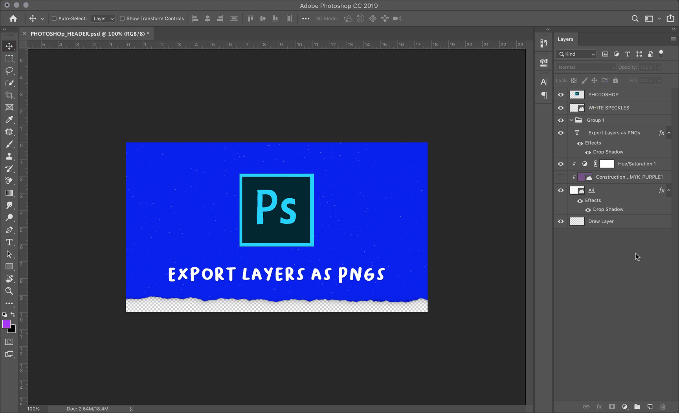Click the foreground purple color swatch
Screen dimensions: 679x413
(6, 324)
